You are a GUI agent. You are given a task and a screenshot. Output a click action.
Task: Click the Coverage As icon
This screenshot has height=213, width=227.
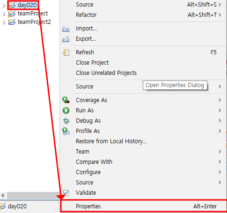click(x=66, y=100)
